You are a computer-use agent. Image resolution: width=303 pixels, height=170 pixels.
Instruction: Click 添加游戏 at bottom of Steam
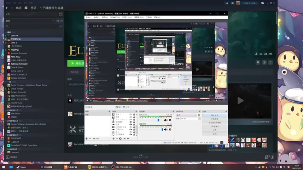click(12, 157)
